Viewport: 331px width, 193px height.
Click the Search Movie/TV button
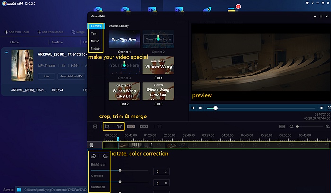click(x=71, y=76)
